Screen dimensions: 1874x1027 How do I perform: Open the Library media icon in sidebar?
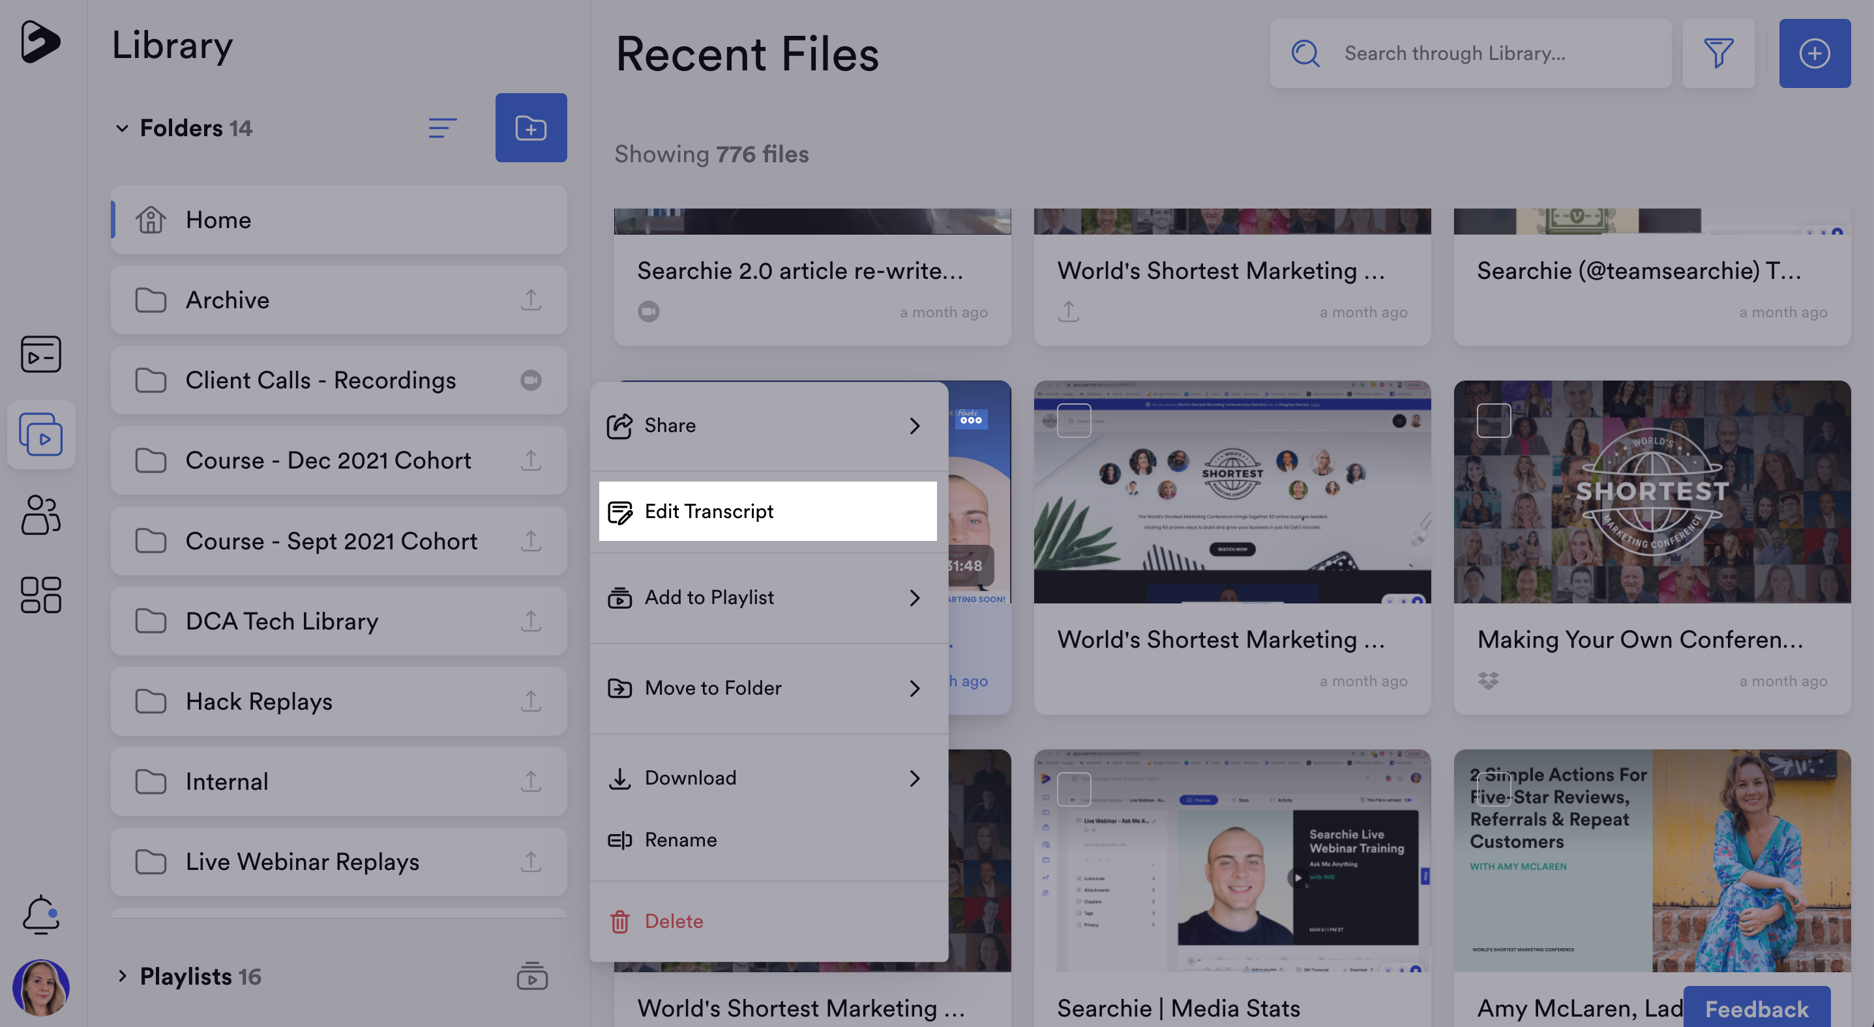(40, 435)
